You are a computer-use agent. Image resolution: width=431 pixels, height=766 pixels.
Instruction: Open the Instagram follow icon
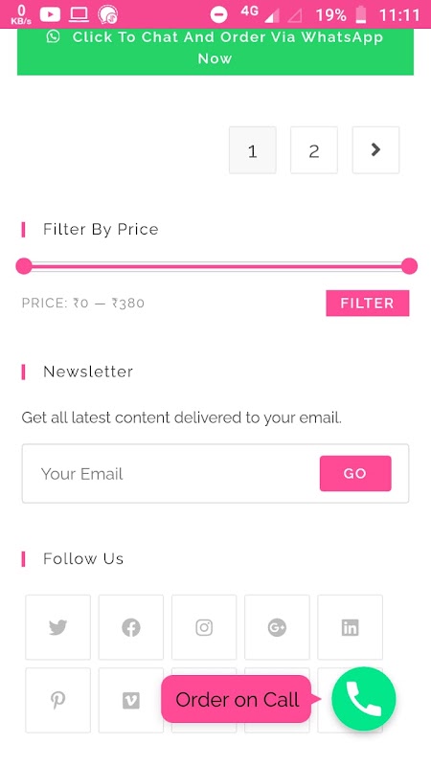(204, 627)
